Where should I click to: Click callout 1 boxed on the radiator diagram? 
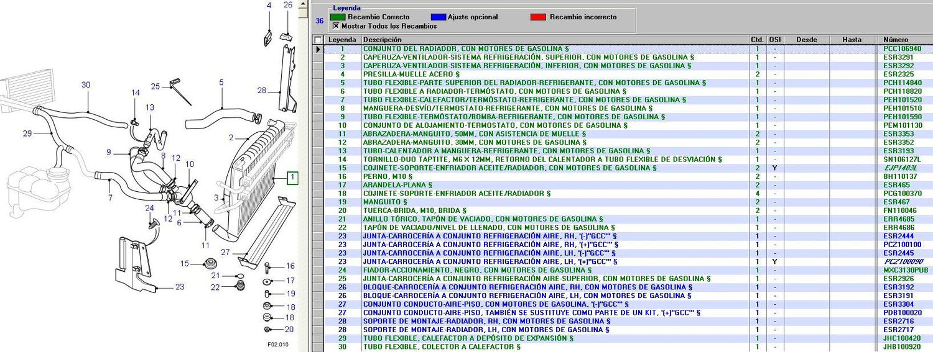point(293,179)
